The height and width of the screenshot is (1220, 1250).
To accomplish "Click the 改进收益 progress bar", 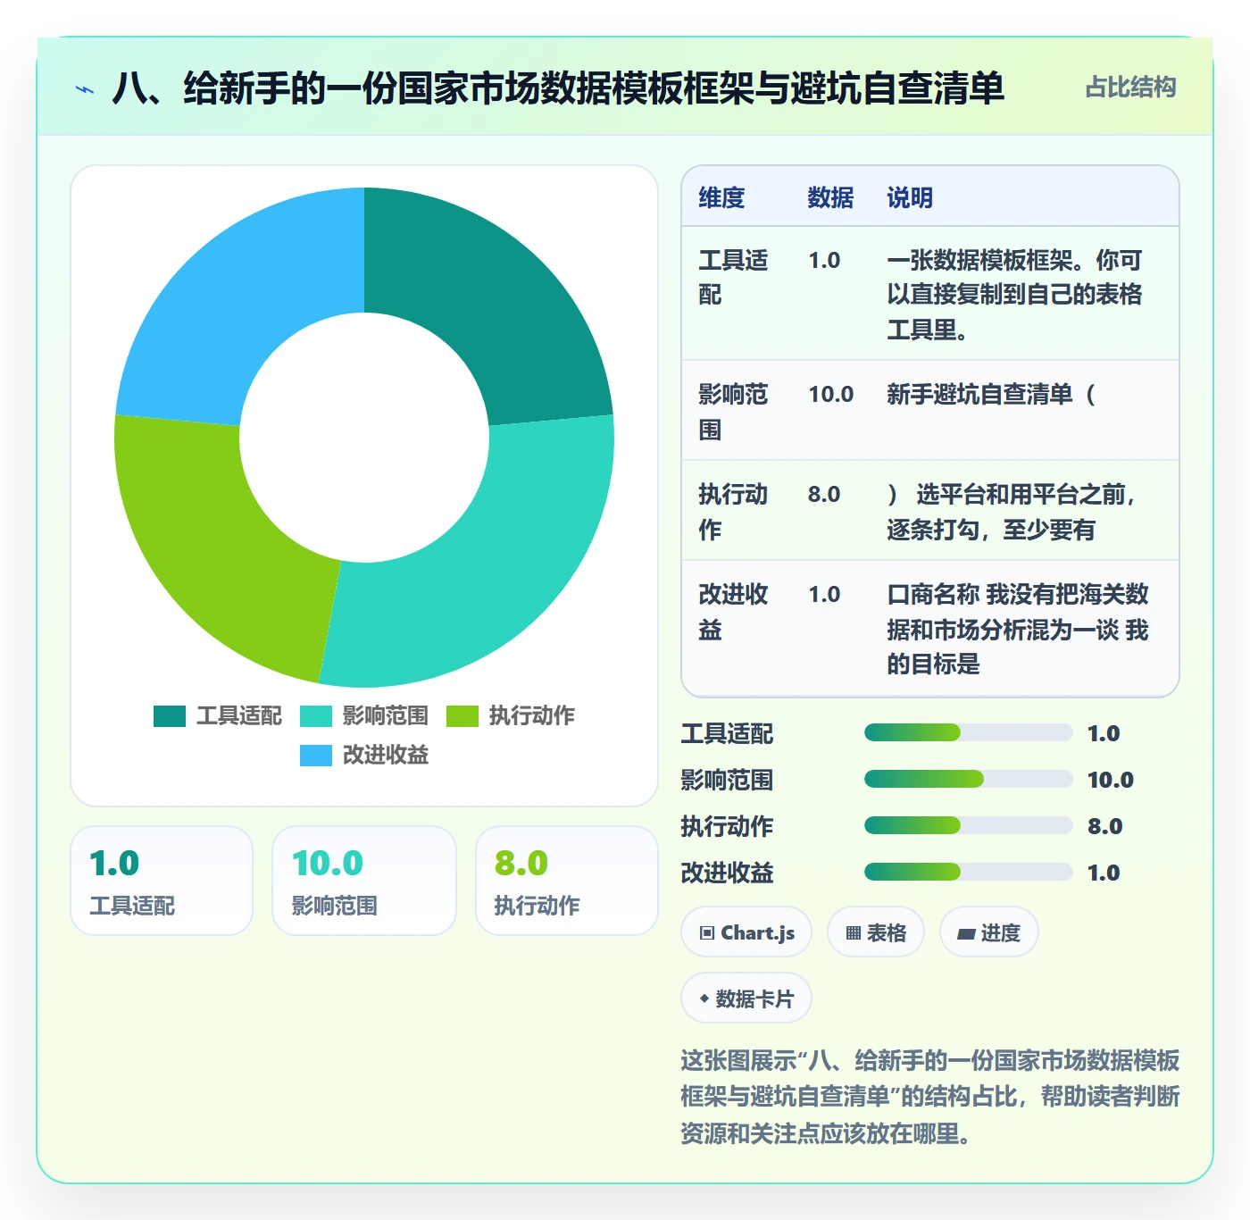I will [968, 873].
